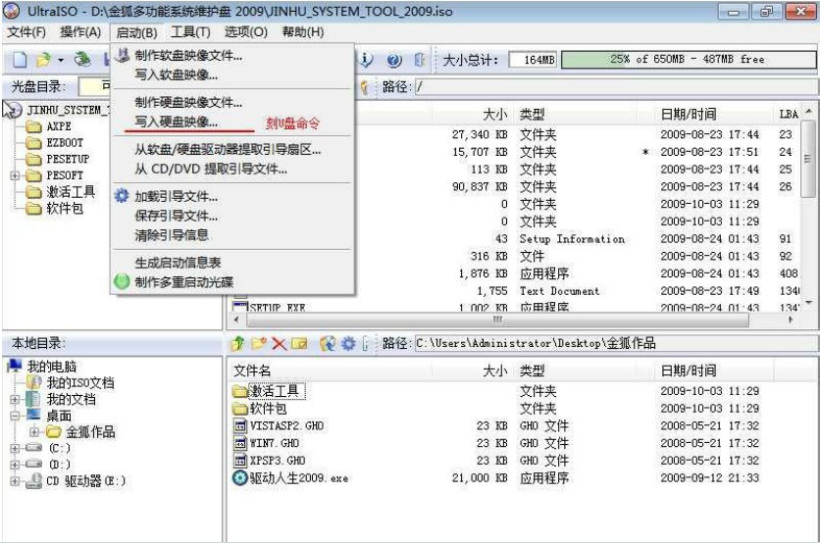Click the 我的电脑 computer icon
This screenshot has height=543, width=820.
[x=15, y=366]
